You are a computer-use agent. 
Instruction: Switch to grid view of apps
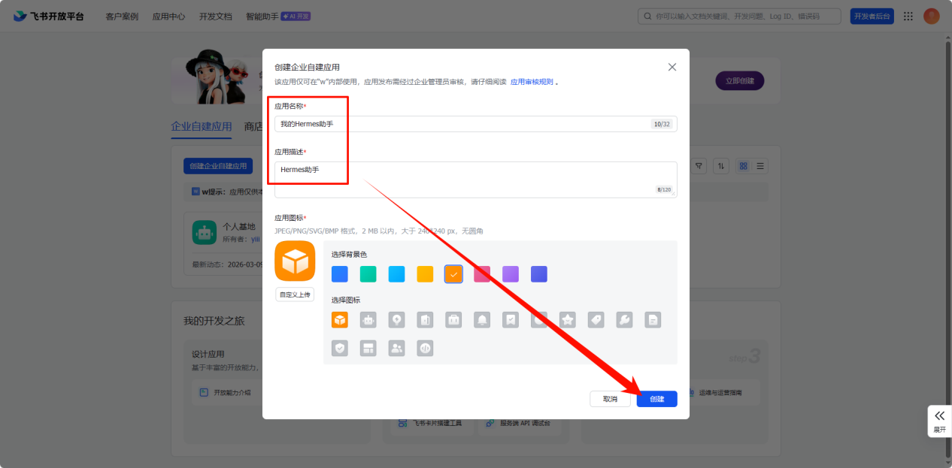pos(743,166)
